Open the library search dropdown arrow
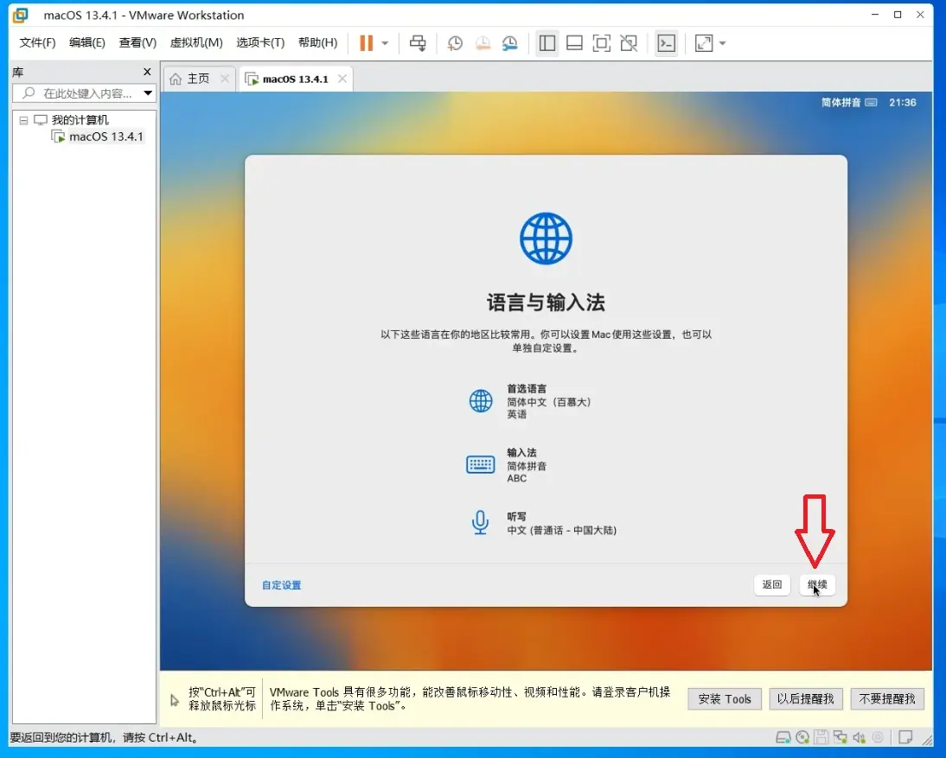 pos(148,92)
